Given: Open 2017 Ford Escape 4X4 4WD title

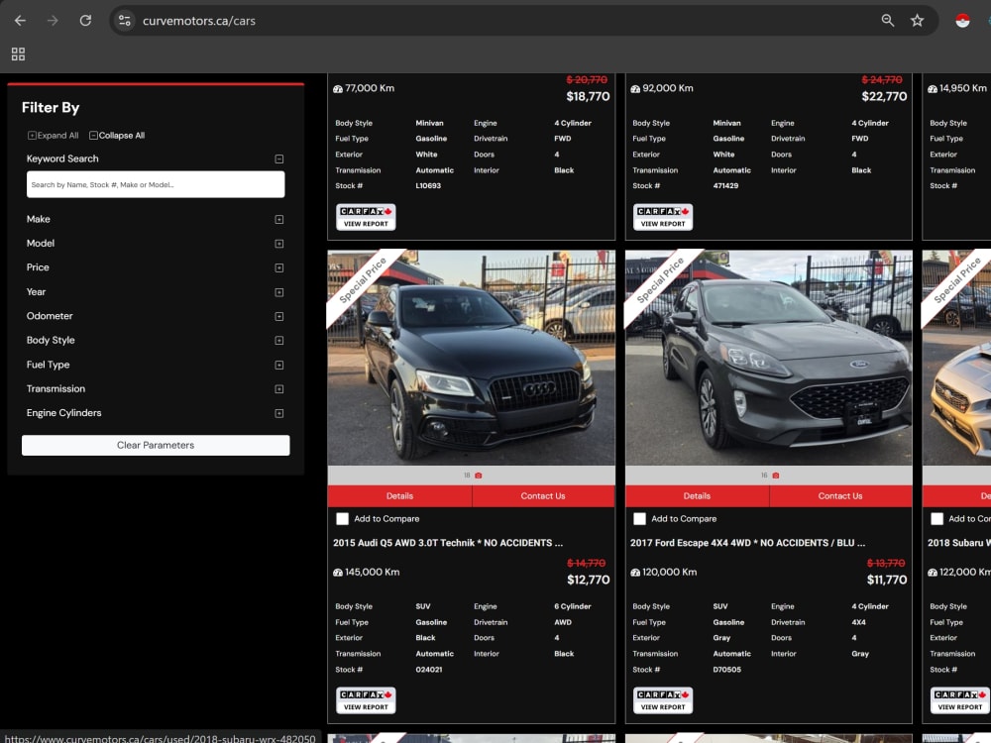Looking at the screenshot, I should coord(747,543).
